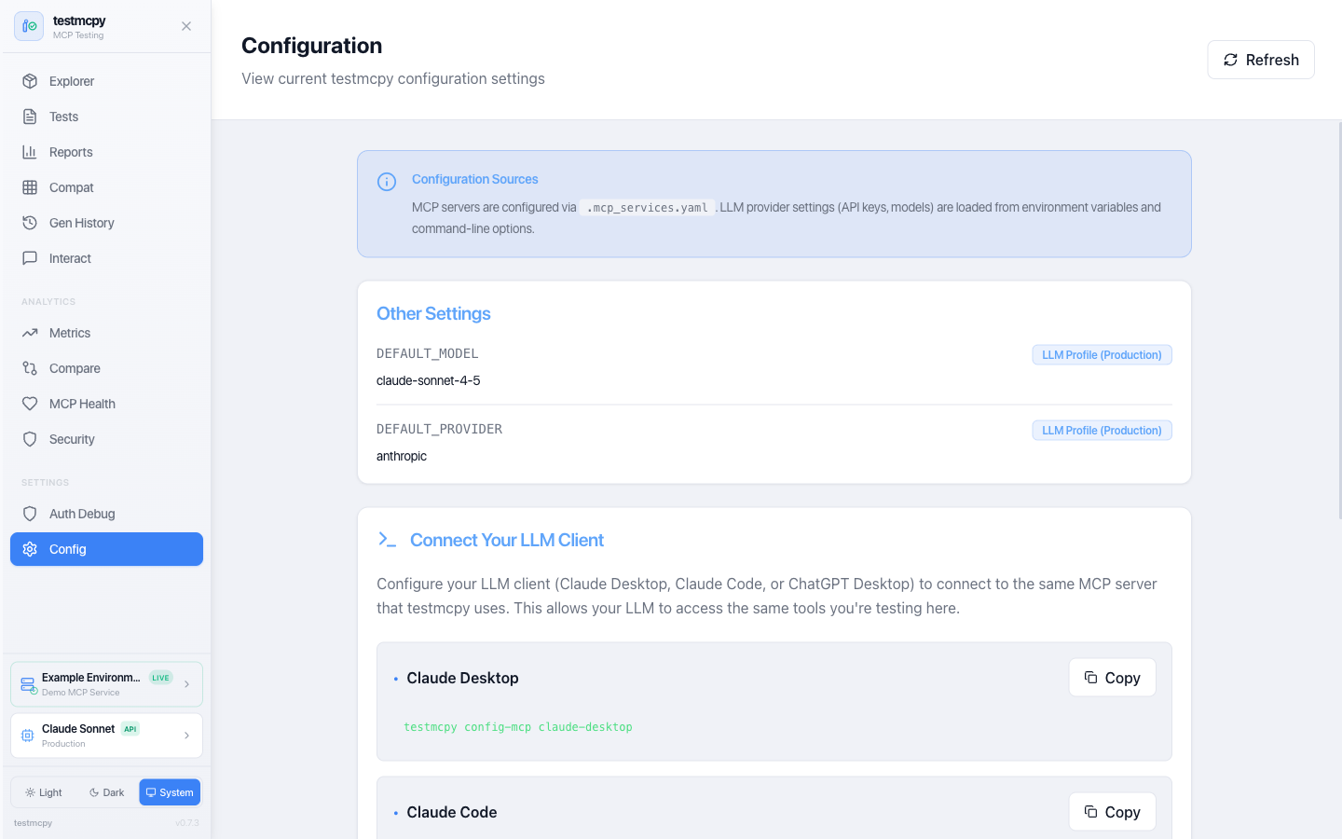Click the API badge on Claude Sonnet
This screenshot has width=1342, height=839.
[x=130, y=729]
